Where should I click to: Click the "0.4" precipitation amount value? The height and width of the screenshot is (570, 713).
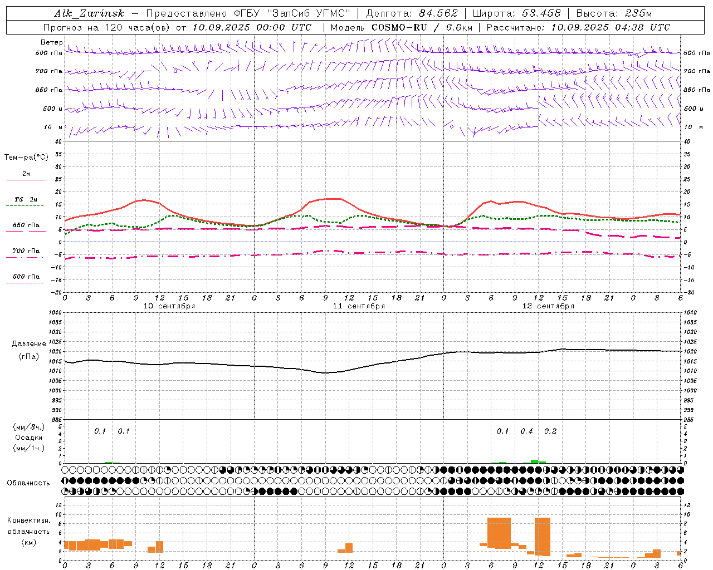coord(526,431)
